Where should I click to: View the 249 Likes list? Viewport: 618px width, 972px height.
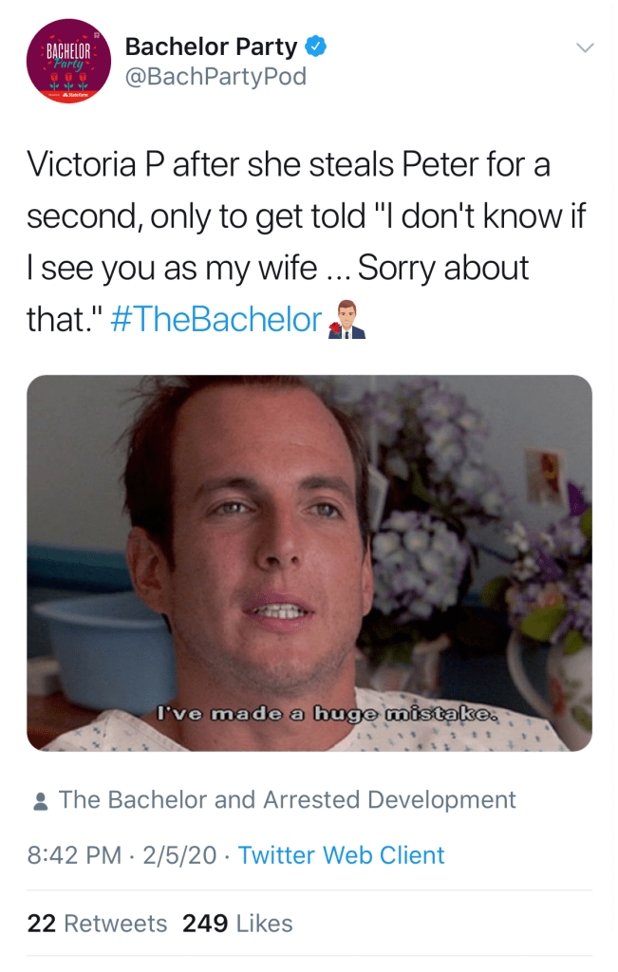237,923
